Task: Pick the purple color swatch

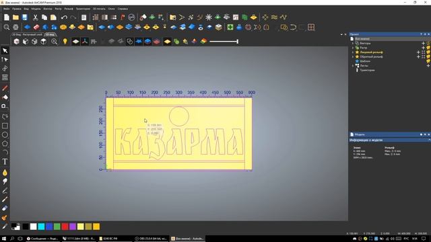Action: (73, 227)
